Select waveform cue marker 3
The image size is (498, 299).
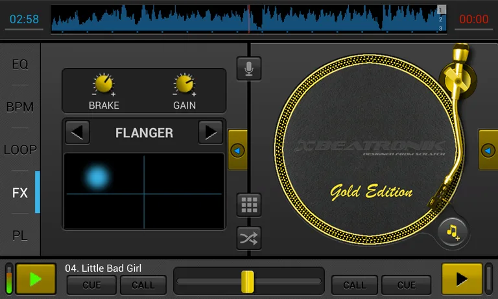pyautogui.click(x=440, y=28)
